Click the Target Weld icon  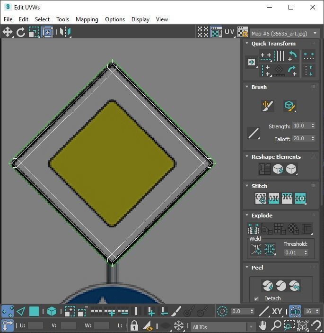pyautogui.click(x=256, y=249)
